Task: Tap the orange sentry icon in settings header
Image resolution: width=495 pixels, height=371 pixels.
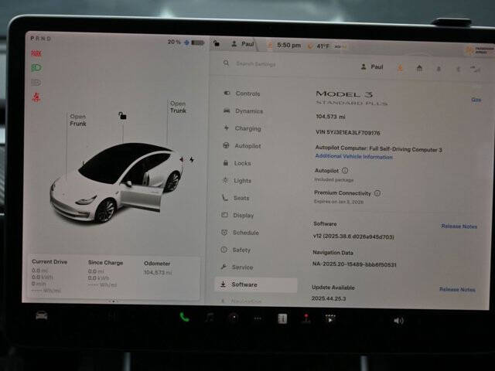Action: pos(400,67)
